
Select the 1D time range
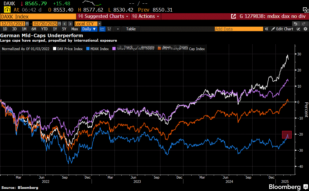click(5, 29)
